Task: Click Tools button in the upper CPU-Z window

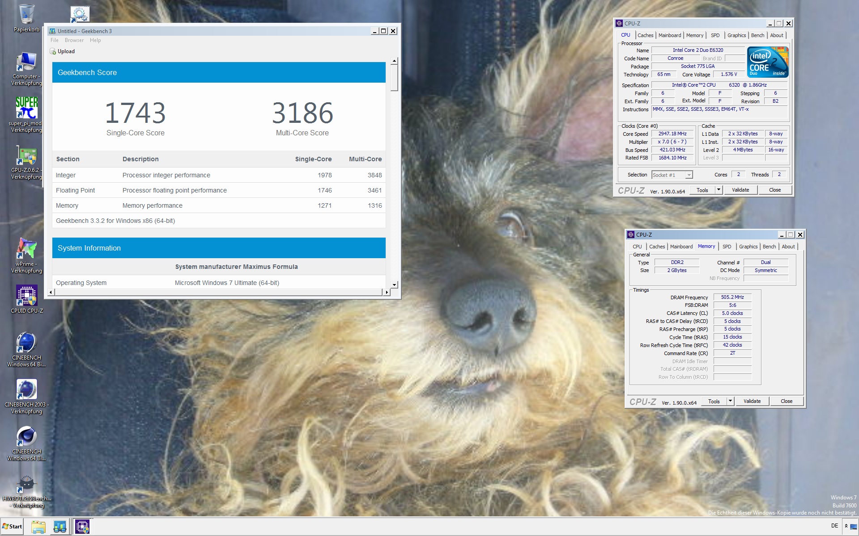Action: point(702,190)
